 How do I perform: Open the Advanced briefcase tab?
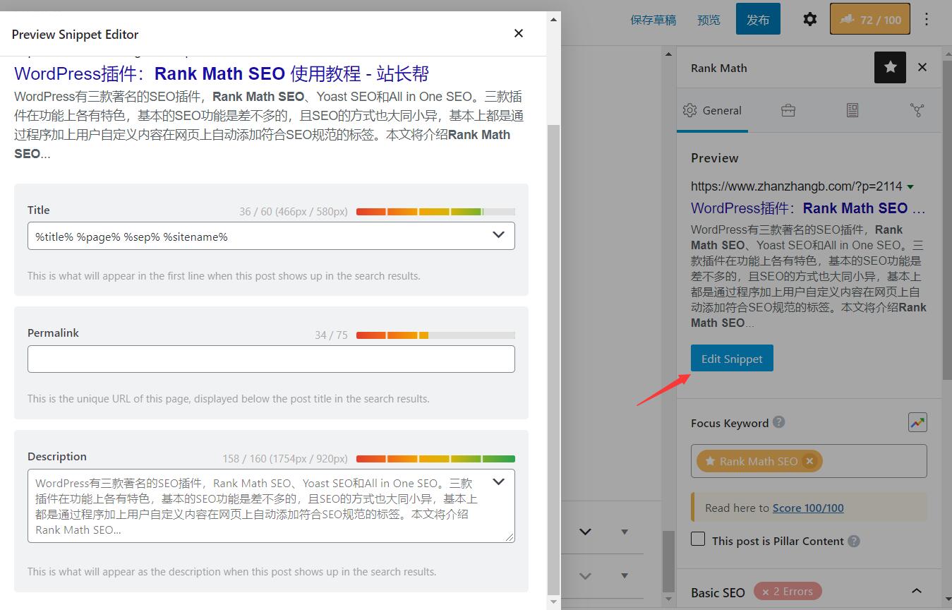[x=788, y=110]
